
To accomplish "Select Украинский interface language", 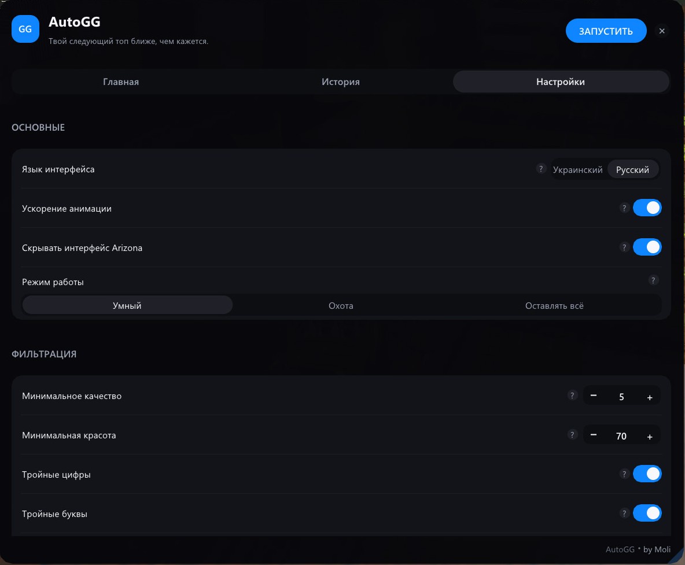I will 577,169.
